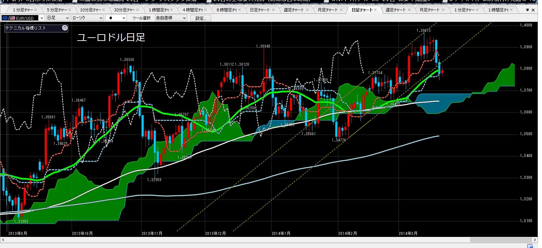
Task: Open the tab list arrow at the tab bar end
Action: 528,10
